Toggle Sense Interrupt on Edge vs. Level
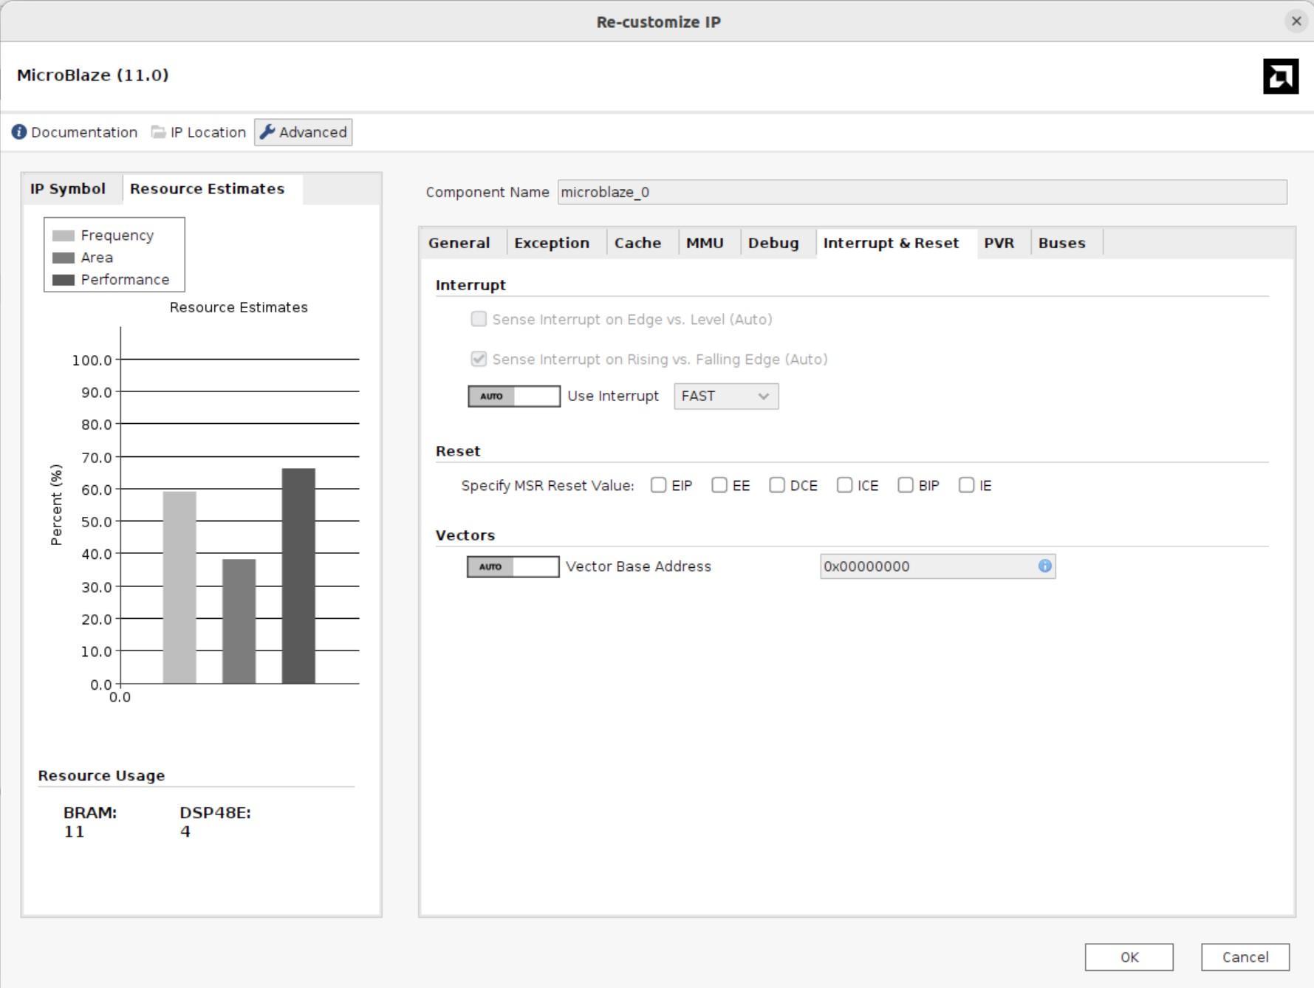This screenshot has height=988, width=1314. 479,319
